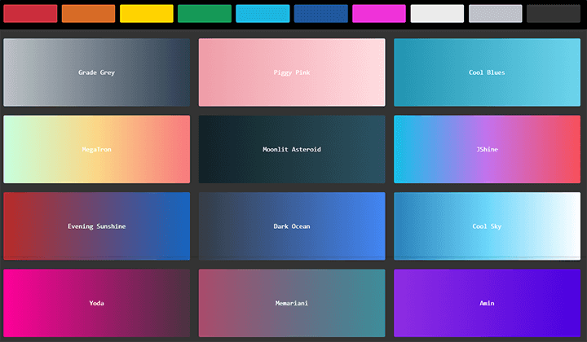Select the orange color swatch
This screenshot has height=342, width=587.
[88, 14]
